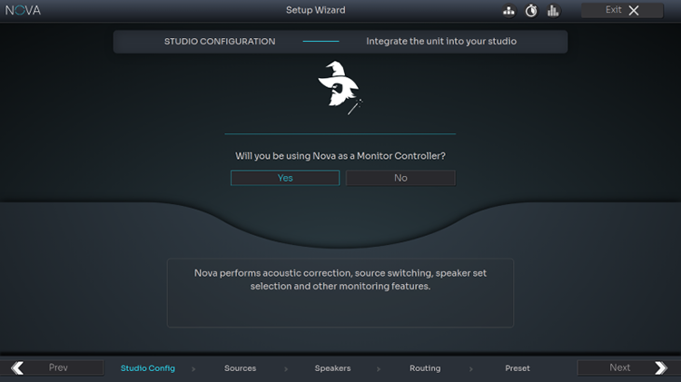Jump to the Preset step
Screen dimensions: 681x382
tap(518, 368)
